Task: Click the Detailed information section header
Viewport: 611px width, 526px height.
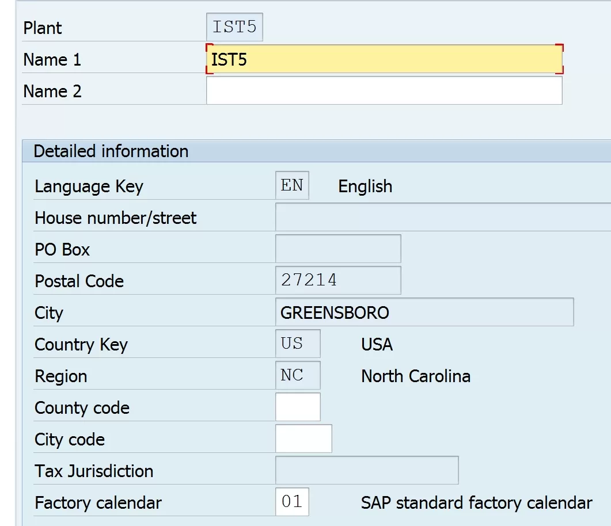Action: click(316, 151)
